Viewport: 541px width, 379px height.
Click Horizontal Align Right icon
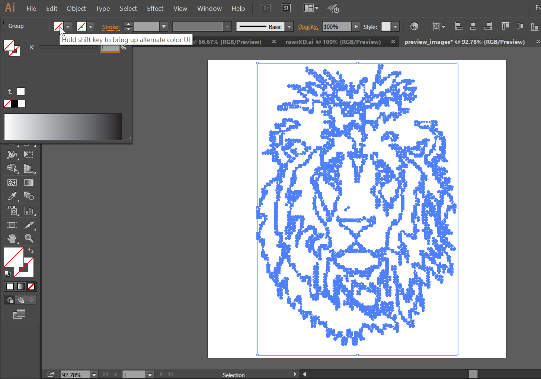click(x=488, y=26)
